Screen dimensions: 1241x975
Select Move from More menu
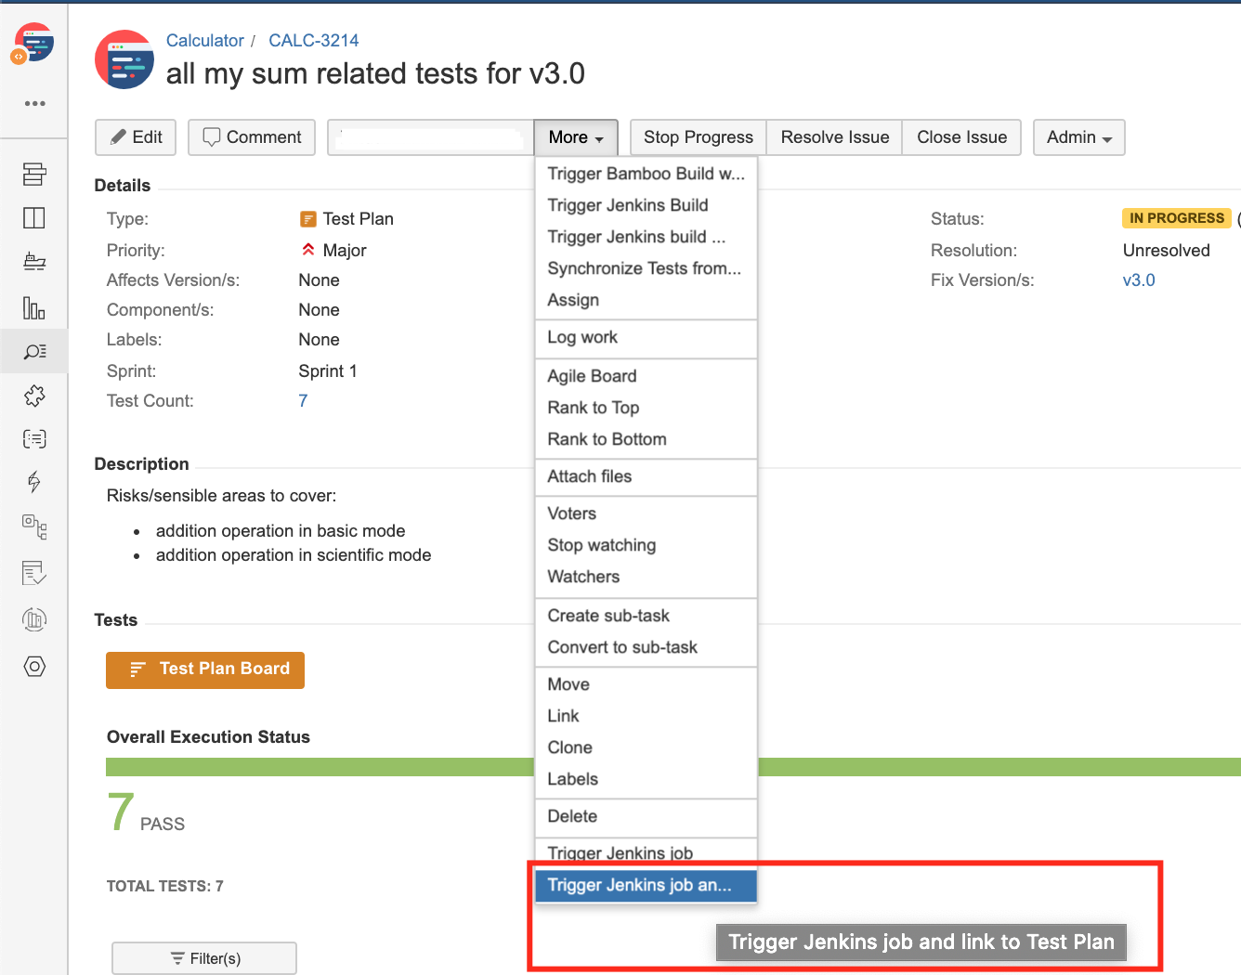(647, 684)
